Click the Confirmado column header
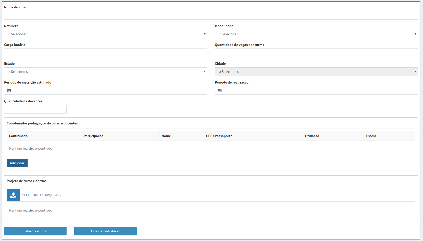The image size is (423, 241). pos(44,136)
